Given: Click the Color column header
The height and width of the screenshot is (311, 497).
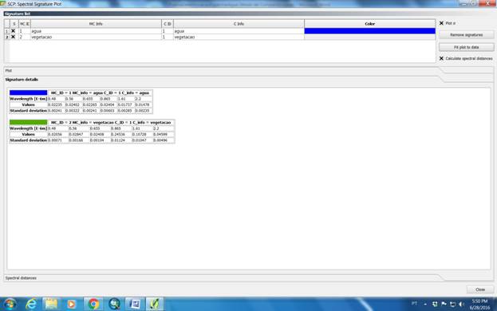Looking at the screenshot, I should (x=369, y=24).
